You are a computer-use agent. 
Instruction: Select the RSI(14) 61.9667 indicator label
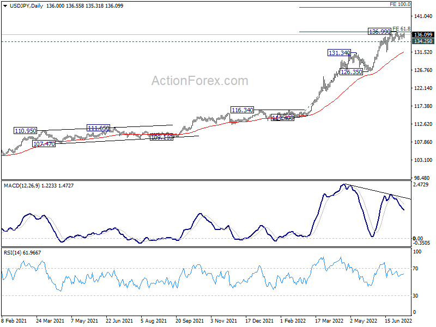22,252
